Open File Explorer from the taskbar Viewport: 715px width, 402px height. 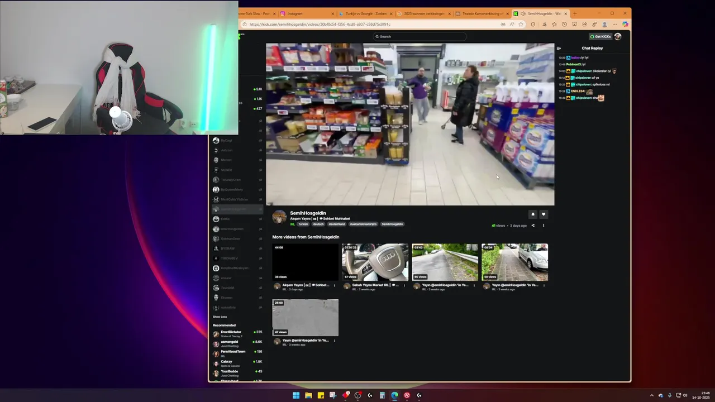(308, 395)
